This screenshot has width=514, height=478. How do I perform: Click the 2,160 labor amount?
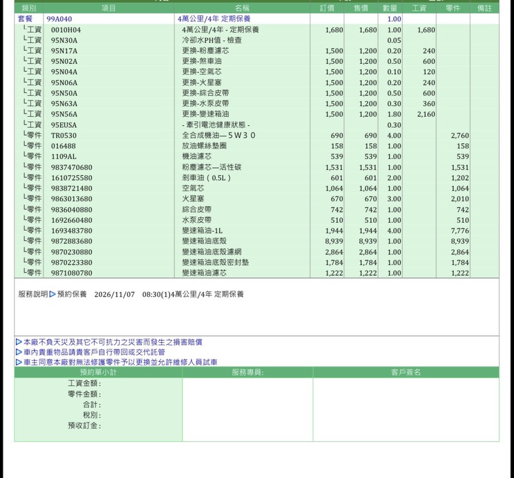(x=426, y=114)
